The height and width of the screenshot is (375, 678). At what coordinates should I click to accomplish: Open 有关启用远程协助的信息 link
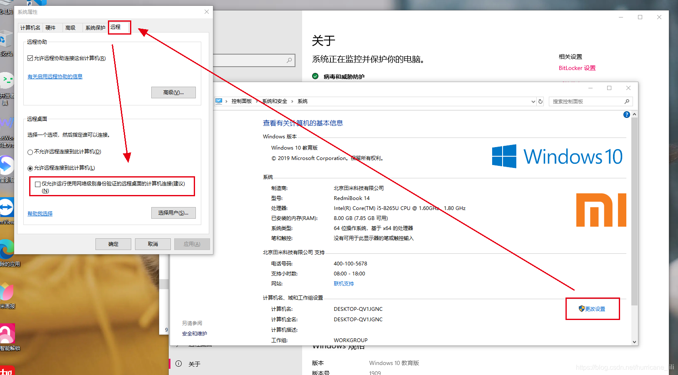(x=55, y=76)
